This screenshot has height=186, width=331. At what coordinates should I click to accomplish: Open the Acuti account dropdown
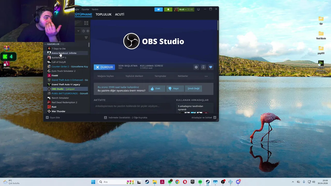pyautogui.click(x=184, y=10)
